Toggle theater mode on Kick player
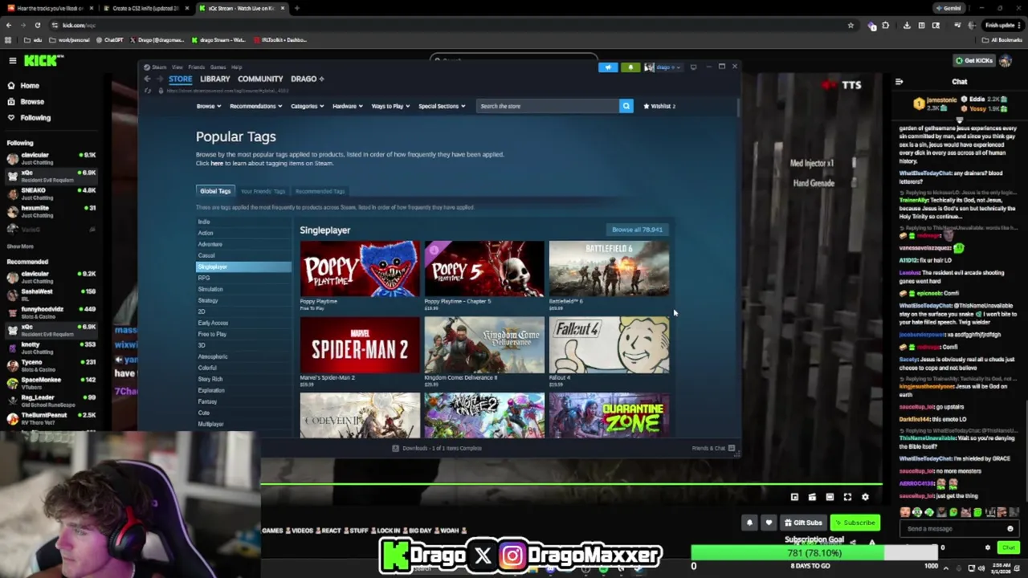The height and width of the screenshot is (578, 1028). (830, 497)
